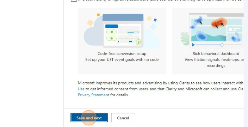Click the green dollar sign icon

click(139, 42)
